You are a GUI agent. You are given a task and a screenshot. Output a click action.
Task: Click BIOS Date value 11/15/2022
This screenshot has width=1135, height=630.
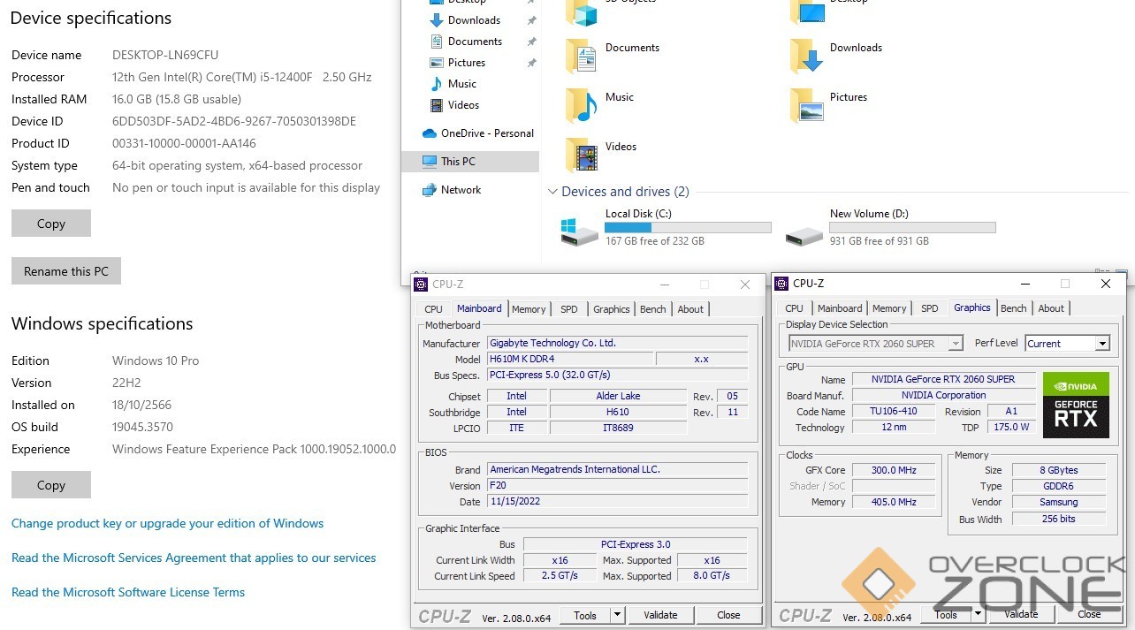coord(617,501)
